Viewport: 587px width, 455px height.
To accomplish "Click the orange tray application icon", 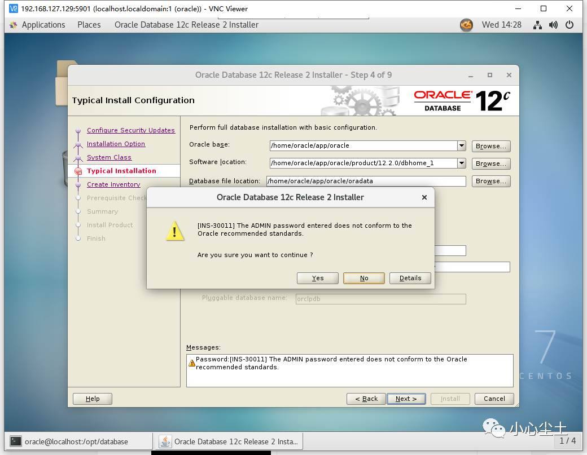I will tap(466, 25).
